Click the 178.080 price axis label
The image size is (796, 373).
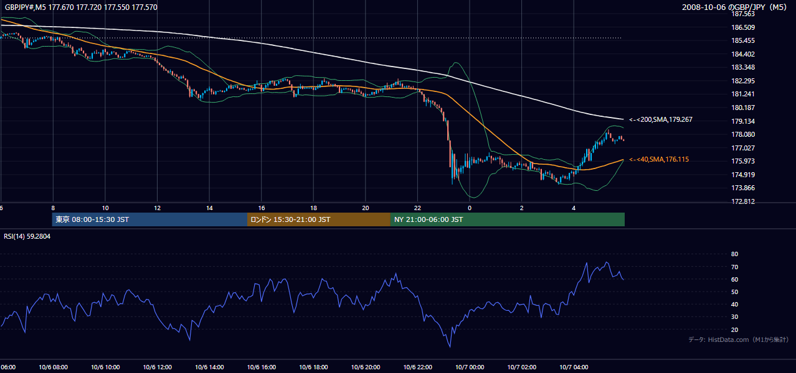click(742, 134)
